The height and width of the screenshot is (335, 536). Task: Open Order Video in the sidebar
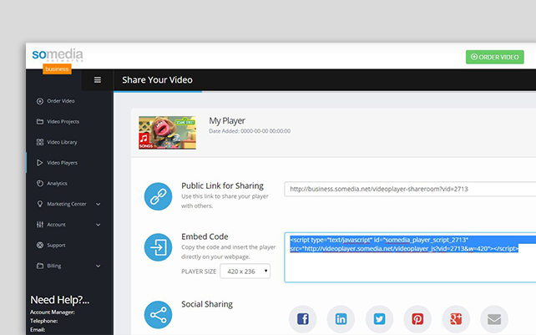click(x=61, y=101)
